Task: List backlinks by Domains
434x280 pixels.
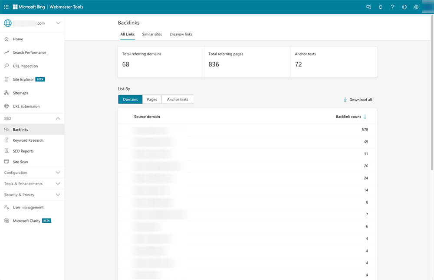Action: (130, 99)
